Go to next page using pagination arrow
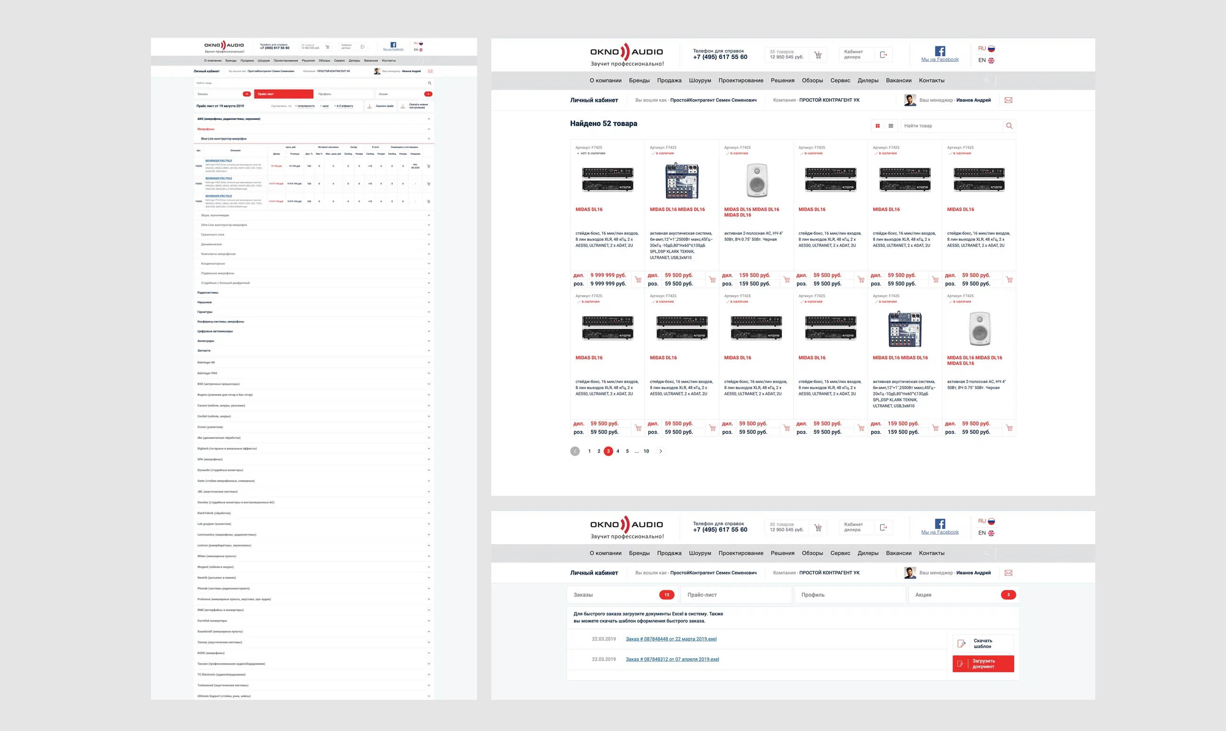Screen dimensions: 1226x731 click(661, 451)
